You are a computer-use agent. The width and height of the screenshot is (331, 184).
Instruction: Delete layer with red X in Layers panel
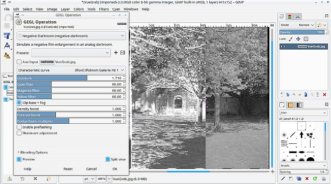point(324,94)
